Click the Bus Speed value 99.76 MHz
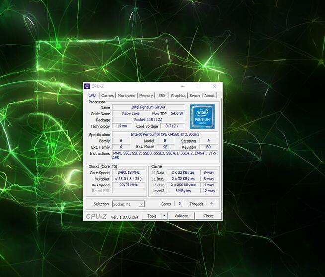This screenshot has height=277, width=325. (x=129, y=185)
